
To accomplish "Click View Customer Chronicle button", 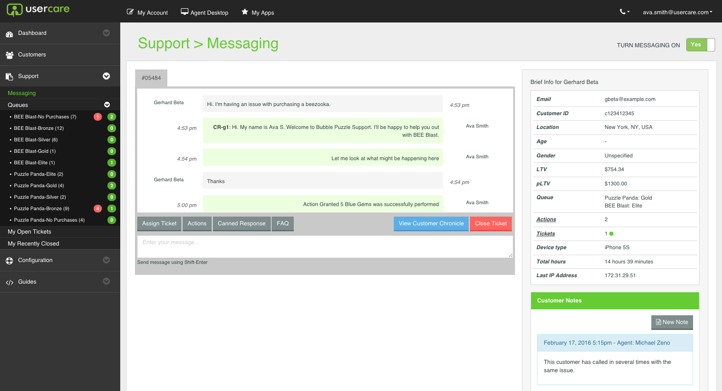I will (431, 223).
